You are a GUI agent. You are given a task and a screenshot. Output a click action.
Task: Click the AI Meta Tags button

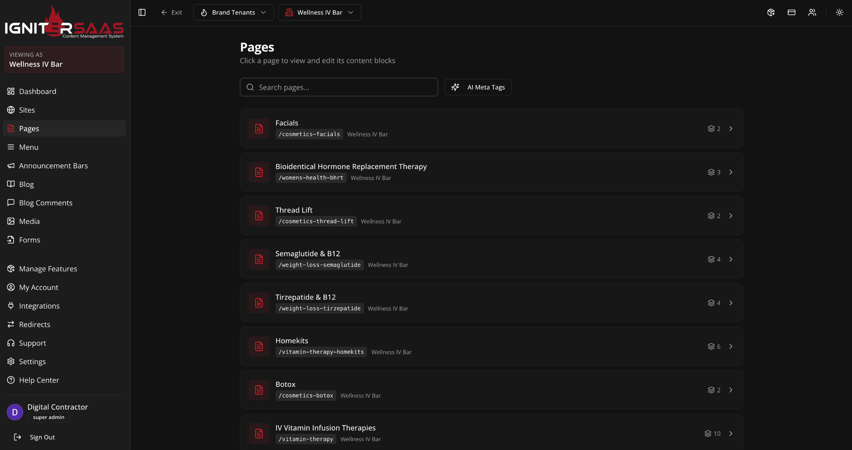coord(477,87)
